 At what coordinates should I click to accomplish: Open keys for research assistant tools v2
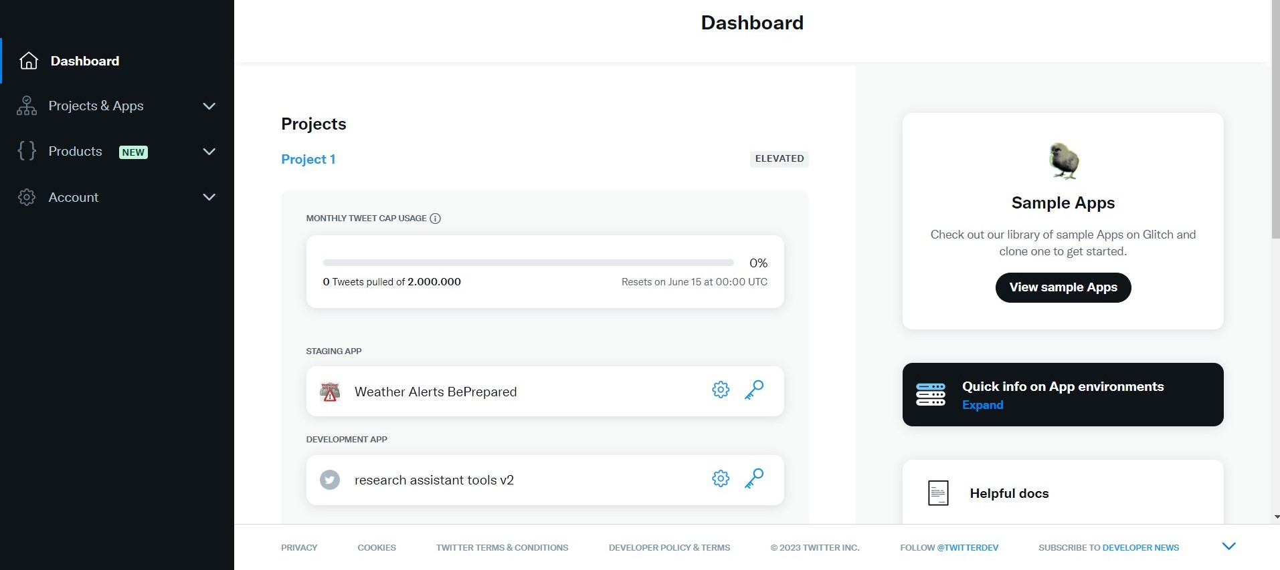point(754,478)
